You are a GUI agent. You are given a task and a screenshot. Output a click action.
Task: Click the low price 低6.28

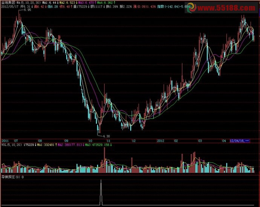(x=53, y=7)
